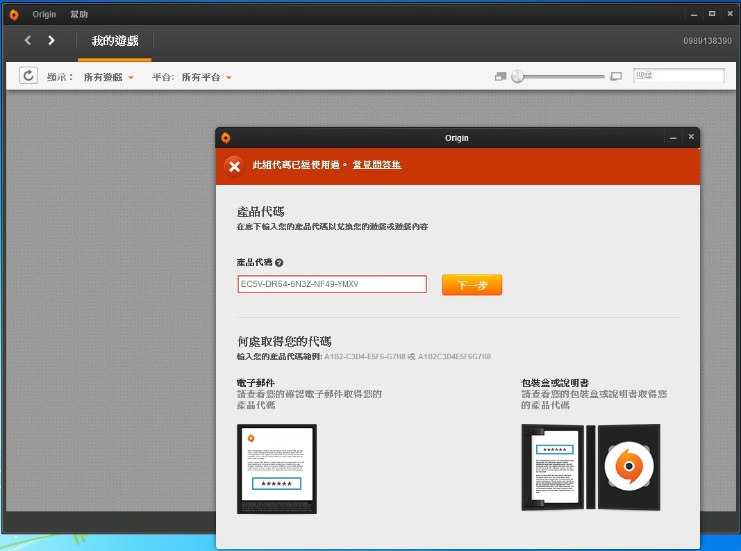Open the Origin menu
Image resolution: width=741 pixels, height=551 pixels.
pyautogui.click(x=44, y=15)
